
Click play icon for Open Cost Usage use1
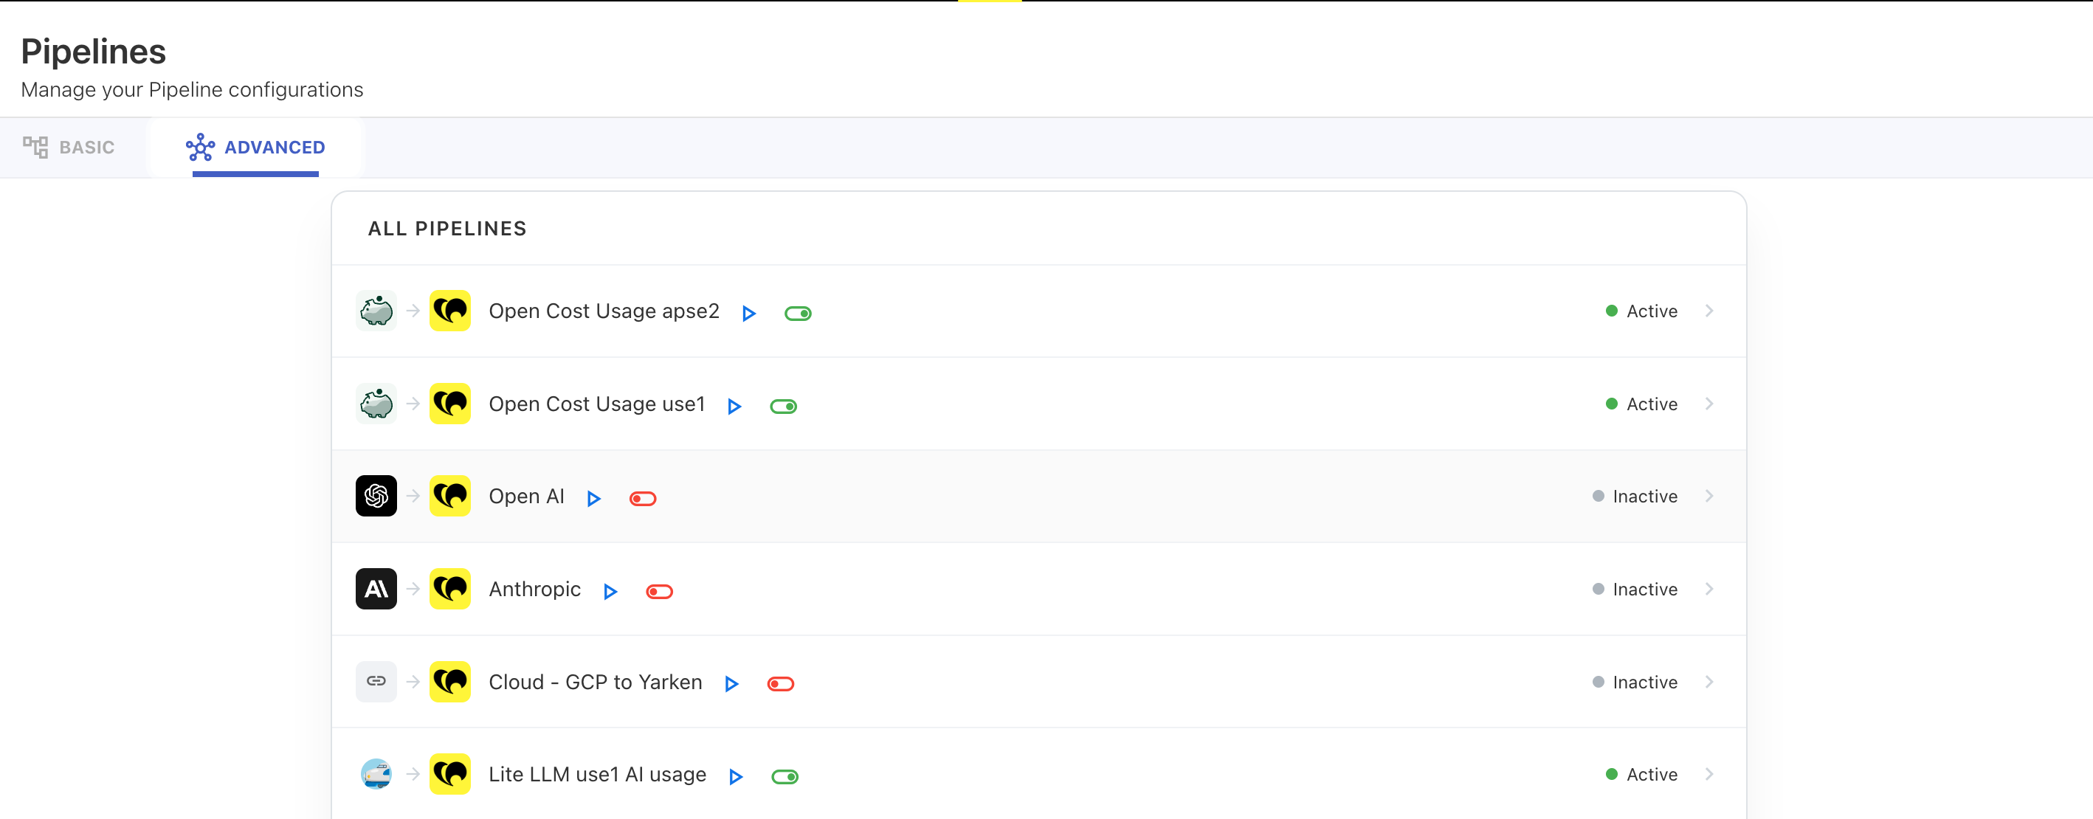(x=734, y=405)
